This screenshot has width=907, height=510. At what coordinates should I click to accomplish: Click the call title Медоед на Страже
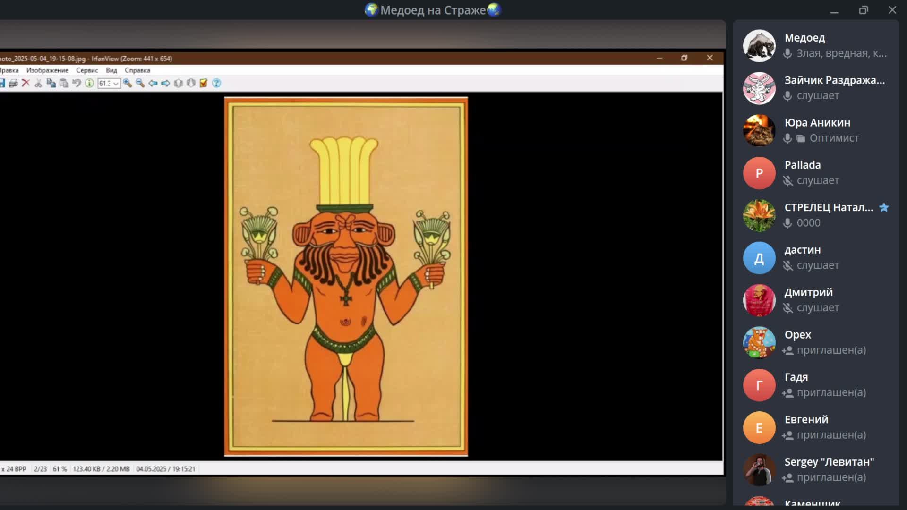(x=433, y=10)
